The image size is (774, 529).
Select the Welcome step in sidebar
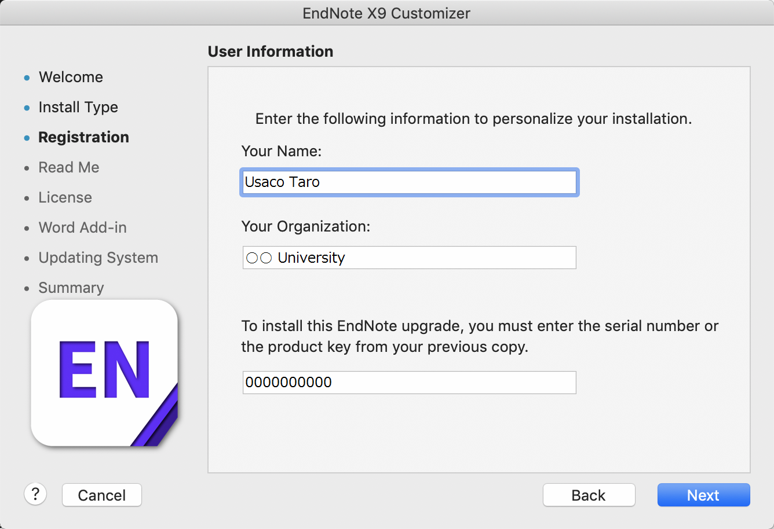71,77
